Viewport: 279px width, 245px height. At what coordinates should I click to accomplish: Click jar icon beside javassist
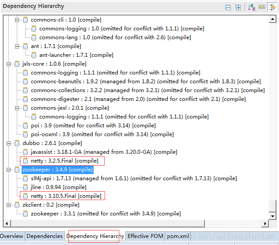coord(25,152)
